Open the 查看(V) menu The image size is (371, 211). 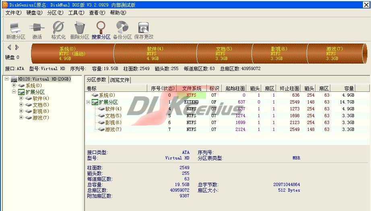point(97,12)
